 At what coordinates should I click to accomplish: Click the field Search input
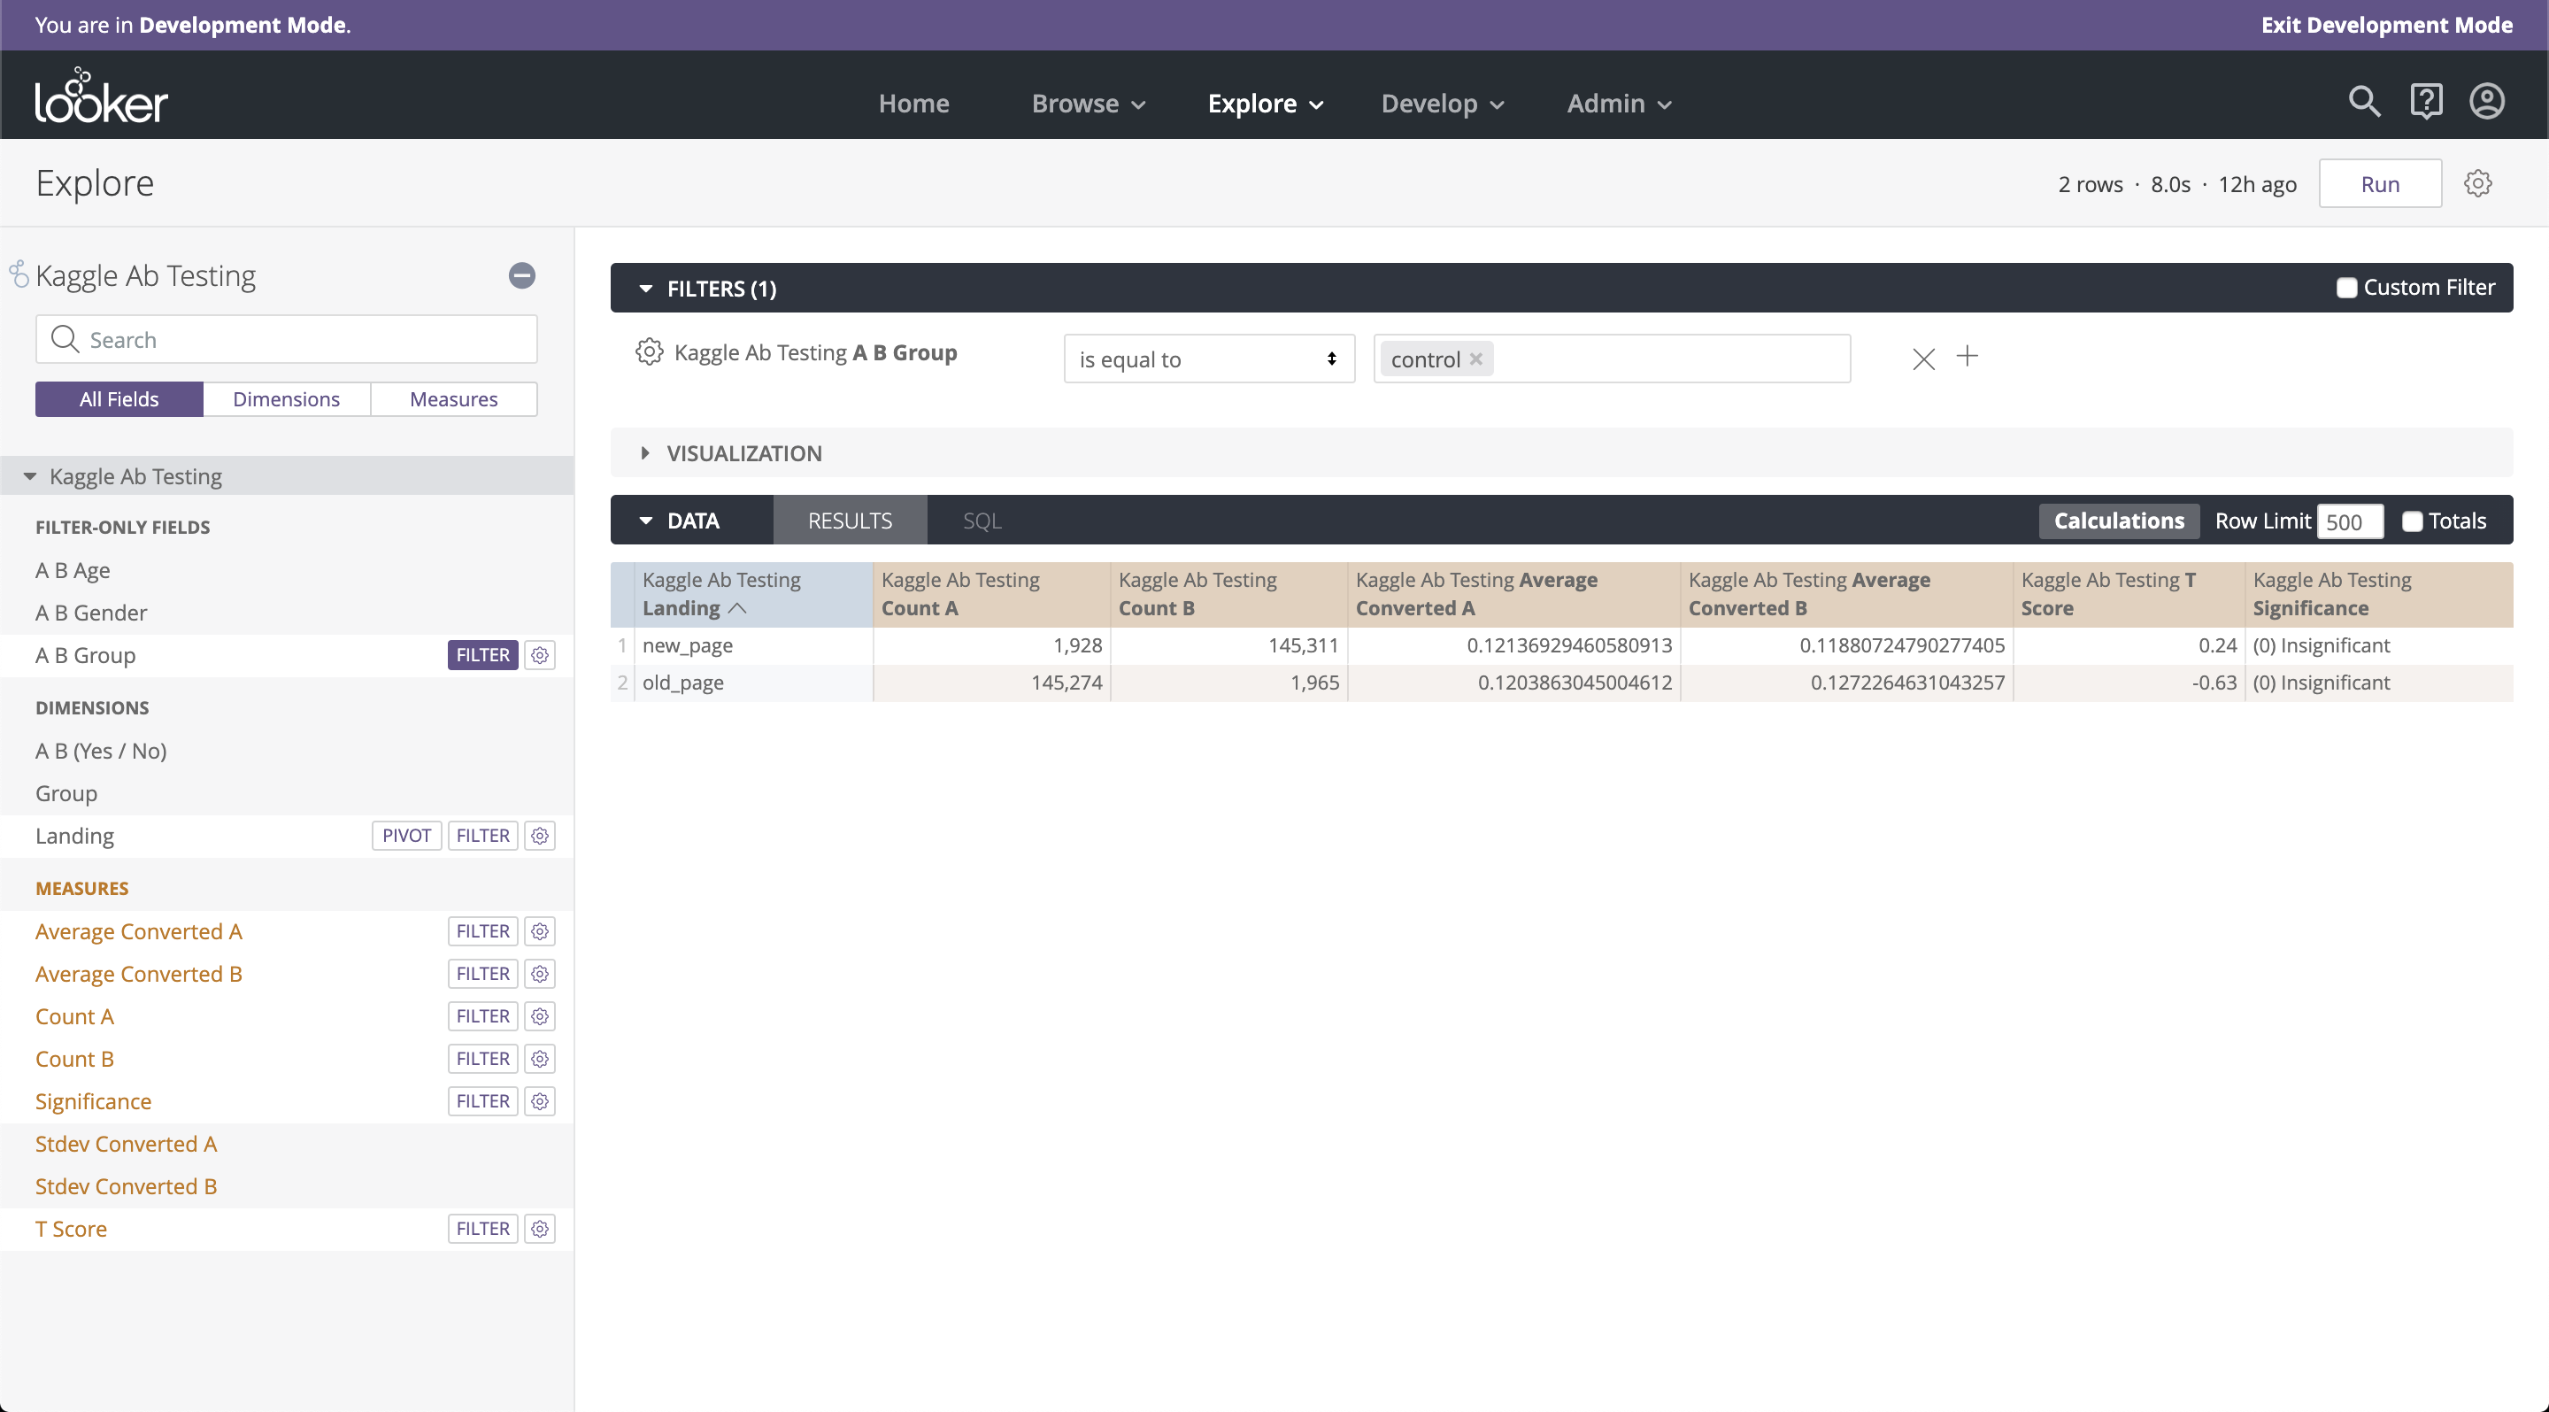point(286,339)
